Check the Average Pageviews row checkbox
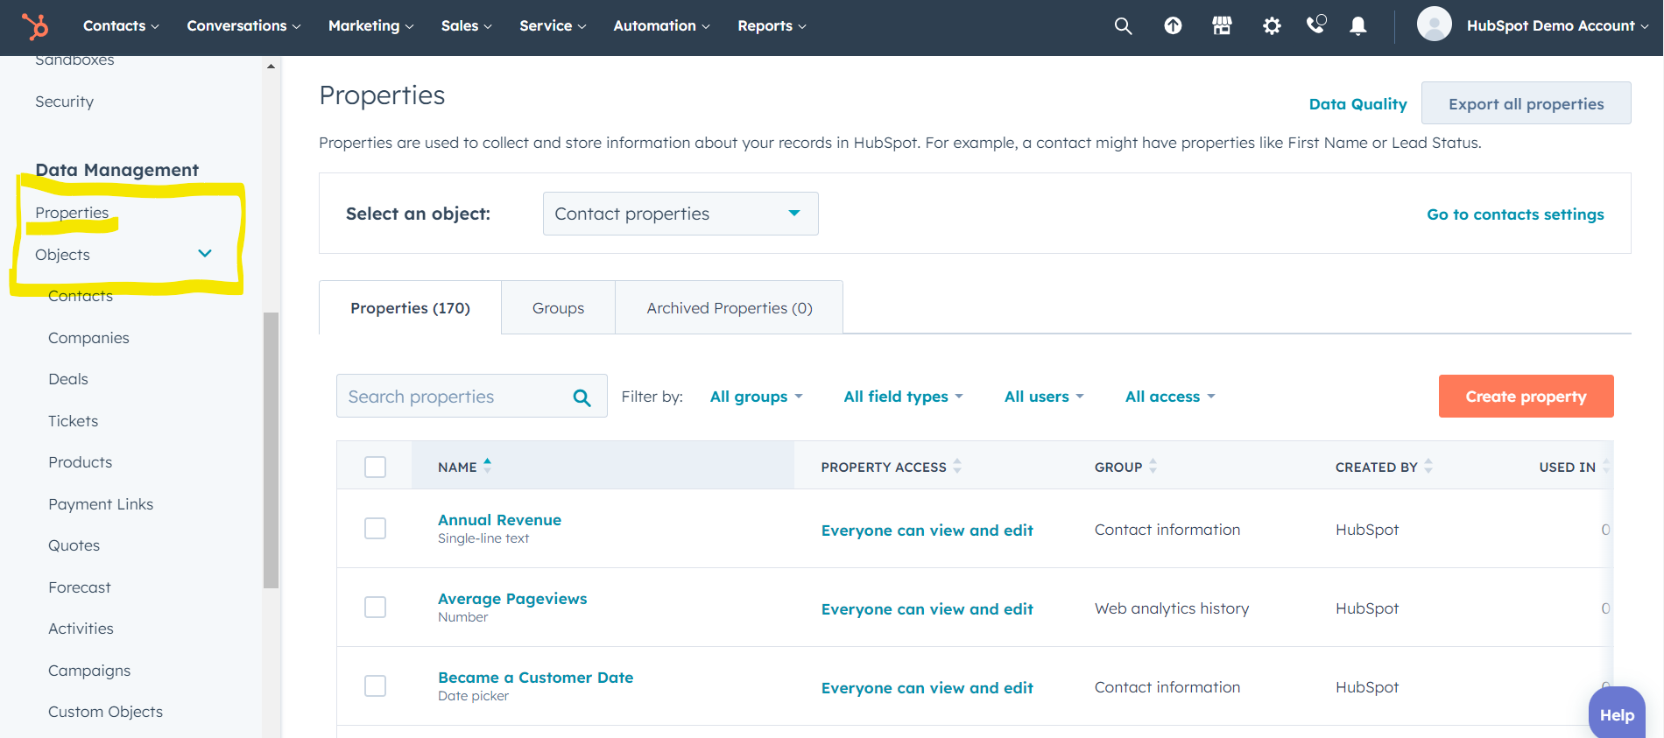The image size is (1664, 738). coord(375,607)
